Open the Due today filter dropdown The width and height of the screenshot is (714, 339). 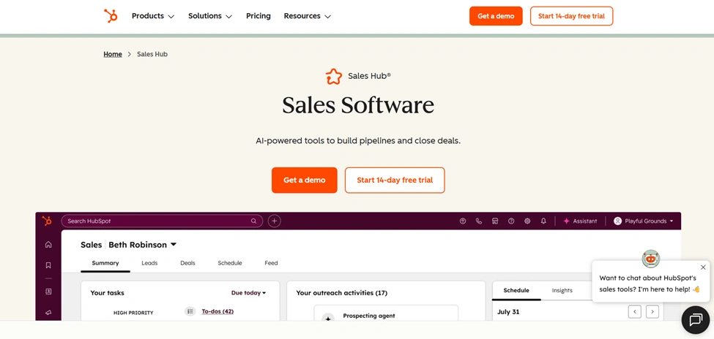pyautogui.click(x=249, y=293)
